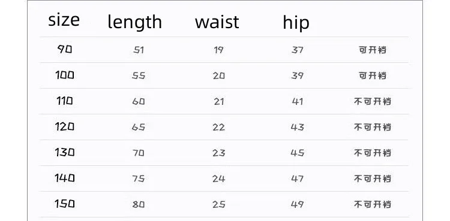
Task: Select the size 100 row label
Action: (65, 75)
